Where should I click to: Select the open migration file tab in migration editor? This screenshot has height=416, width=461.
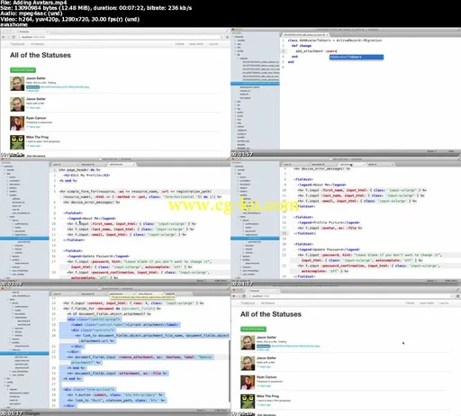[305, 35]
